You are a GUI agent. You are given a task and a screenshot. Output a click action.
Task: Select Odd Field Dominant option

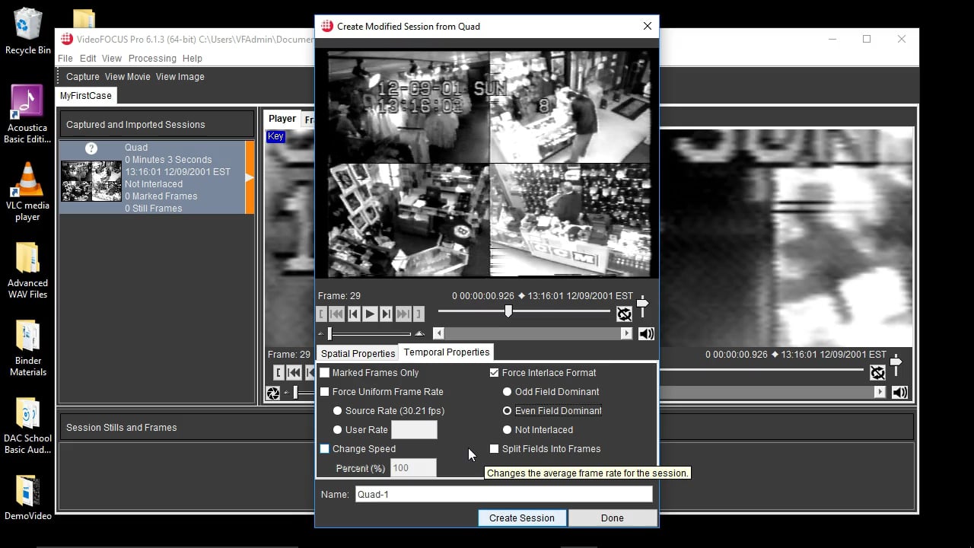pyautogui.click(x=507, y=392)
